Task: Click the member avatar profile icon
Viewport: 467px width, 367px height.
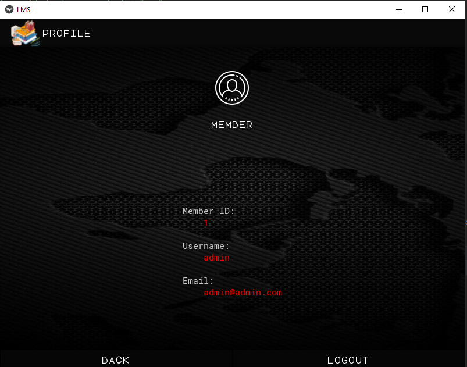Action: (x=232, y=88)
